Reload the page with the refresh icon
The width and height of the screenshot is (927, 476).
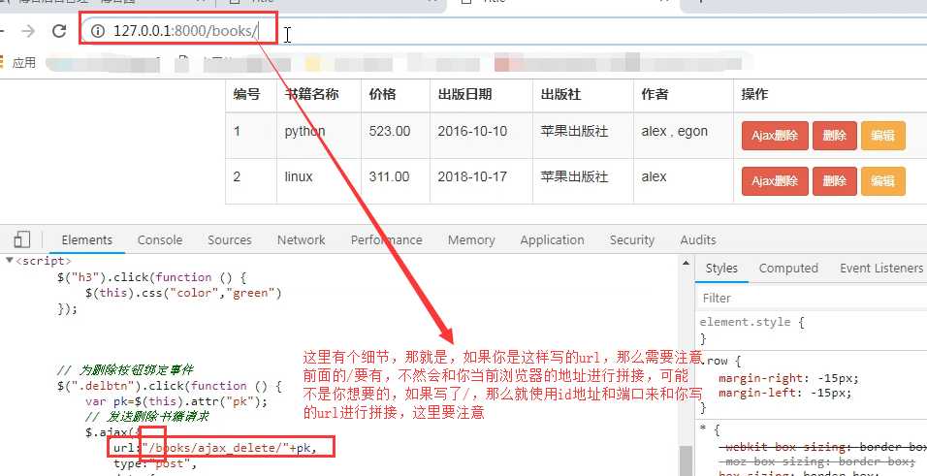coord(59,31)
